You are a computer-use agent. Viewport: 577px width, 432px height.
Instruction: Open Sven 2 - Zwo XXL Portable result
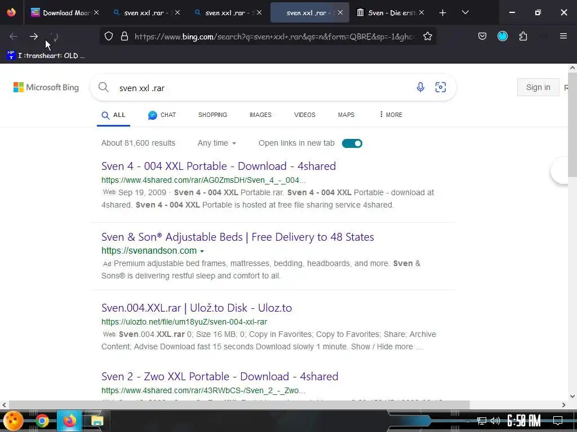click(x=220, y=376)
